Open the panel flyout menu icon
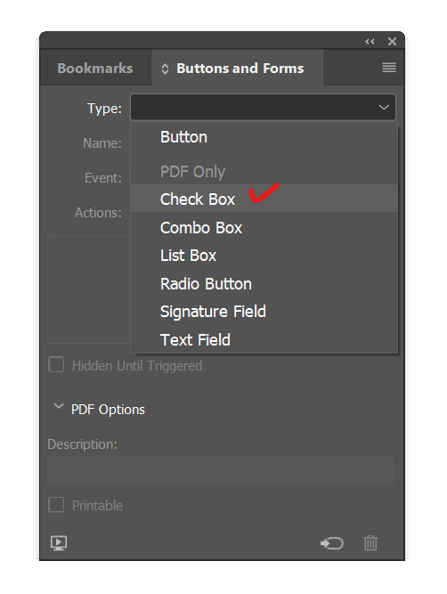 (x=388, y=68)
